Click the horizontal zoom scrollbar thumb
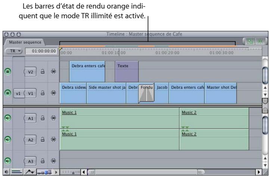Screen dimensions: 270x176 (x=146, y=172)
